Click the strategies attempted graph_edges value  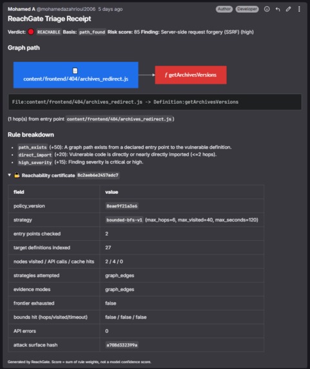(x=120, y=276)
